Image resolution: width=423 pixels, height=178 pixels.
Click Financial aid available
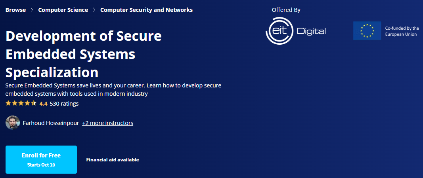click(x=113, y=160)
